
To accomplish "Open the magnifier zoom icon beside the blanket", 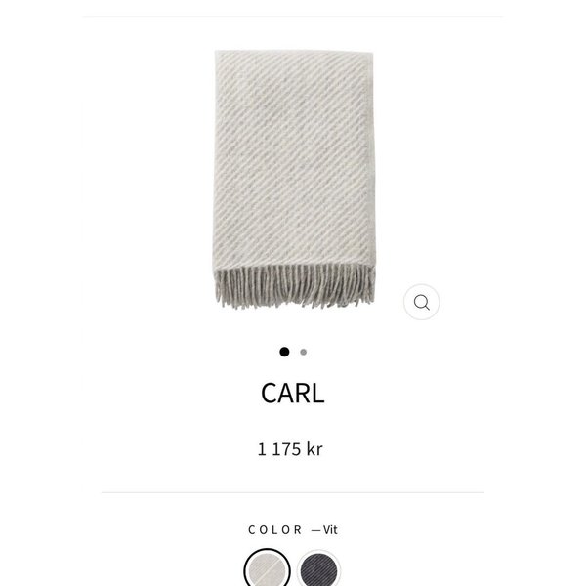I will tap(421, 302).
